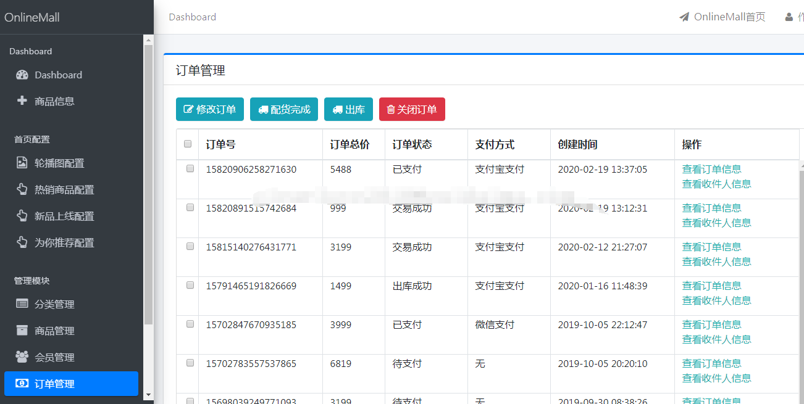Viewport: 804px width, 404px height.
Task: Toggle the select-all checkbox in table header
Action: coord(188,144)
